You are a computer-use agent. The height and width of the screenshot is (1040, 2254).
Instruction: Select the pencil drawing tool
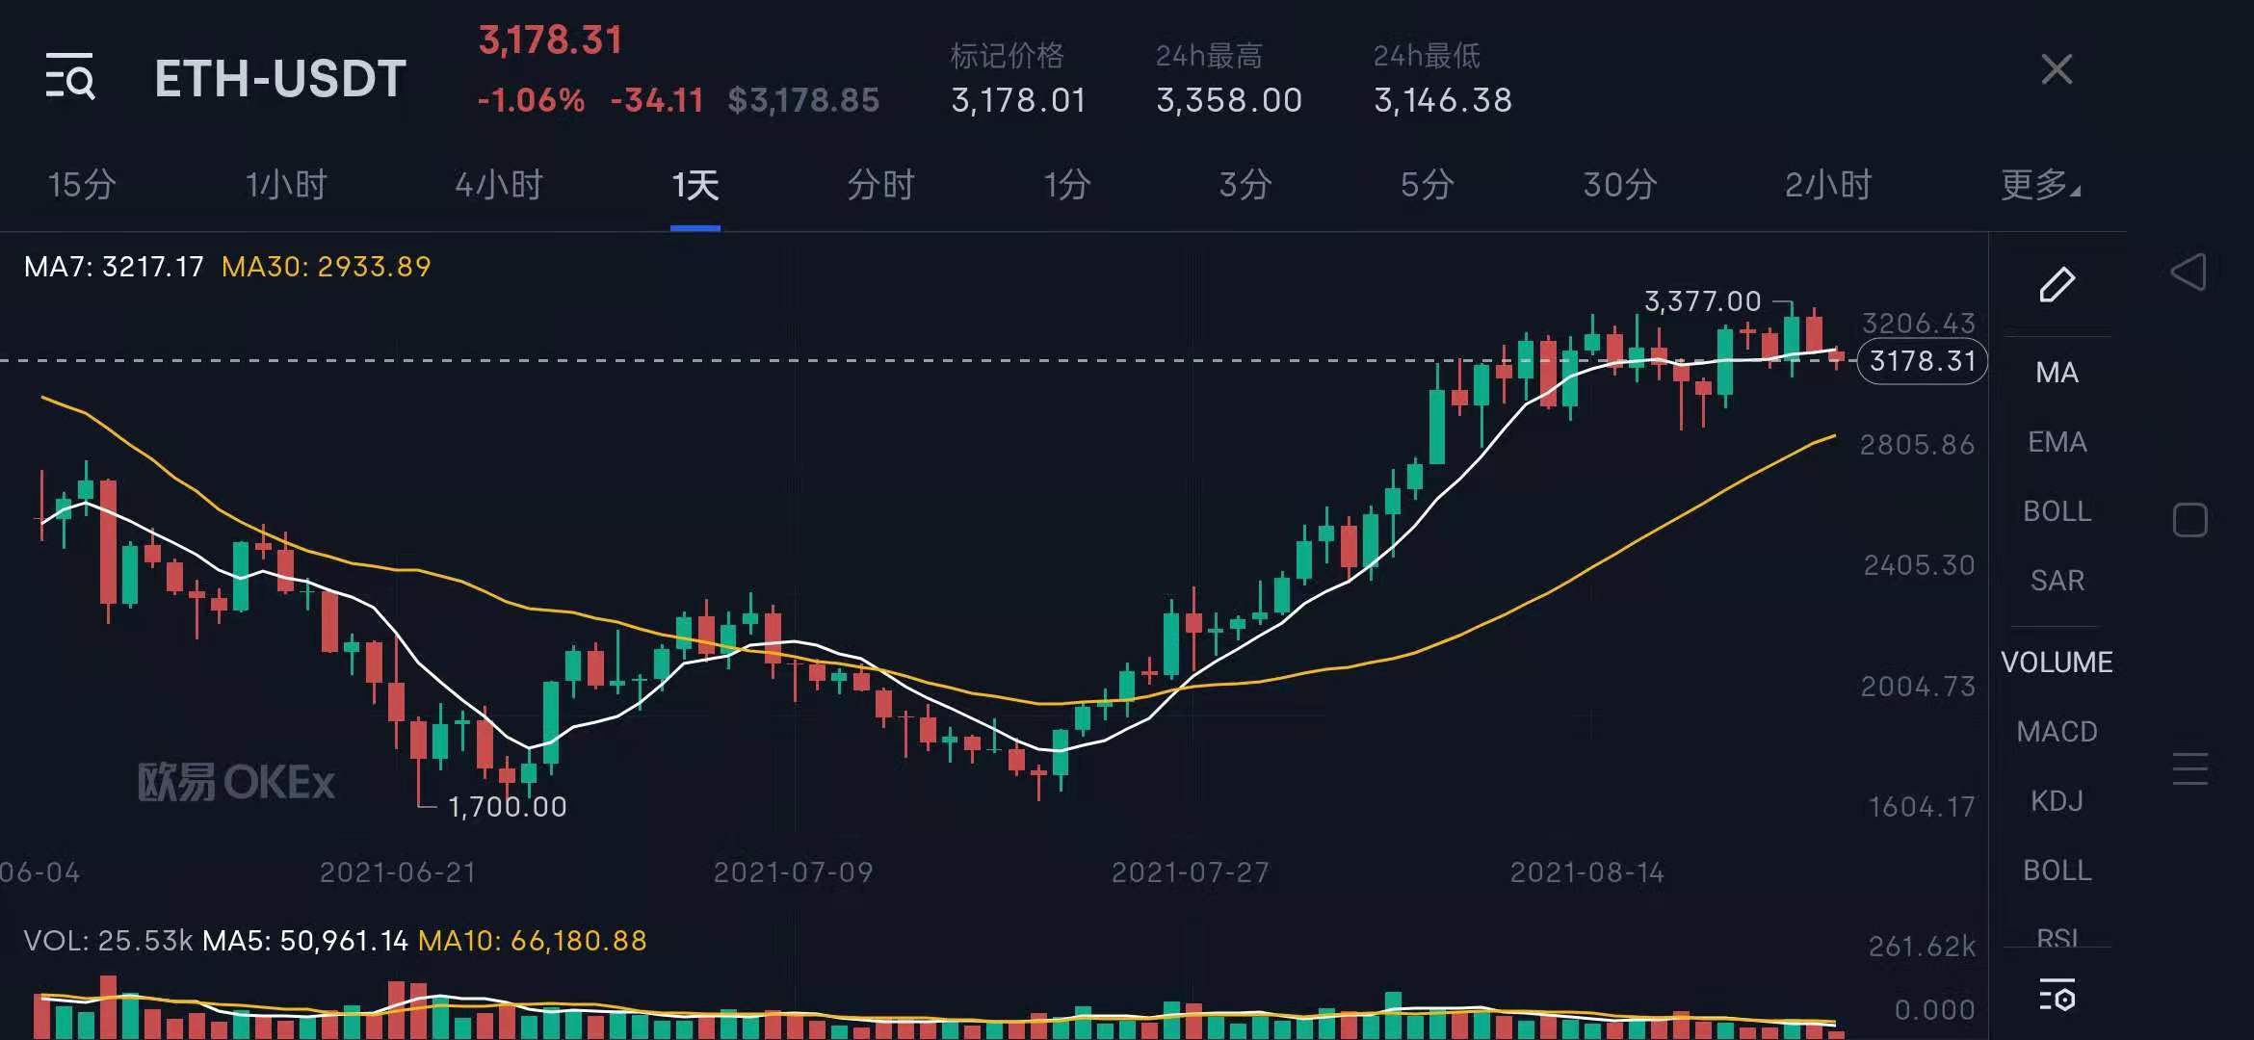click(x=2057, y=284)
